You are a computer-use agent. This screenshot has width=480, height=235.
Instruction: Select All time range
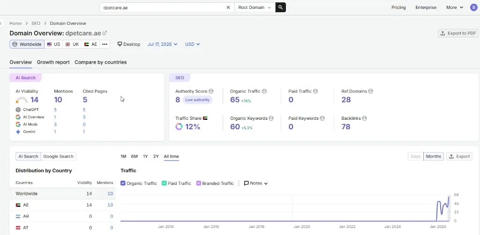point(172,156)
